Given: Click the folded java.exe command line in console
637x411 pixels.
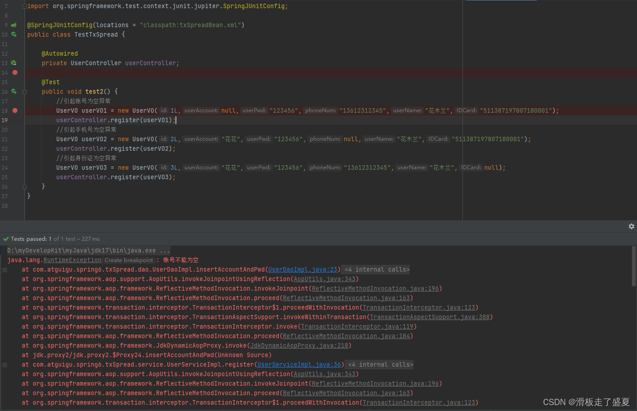Looking at the screenshot, I should pos(88,251).
